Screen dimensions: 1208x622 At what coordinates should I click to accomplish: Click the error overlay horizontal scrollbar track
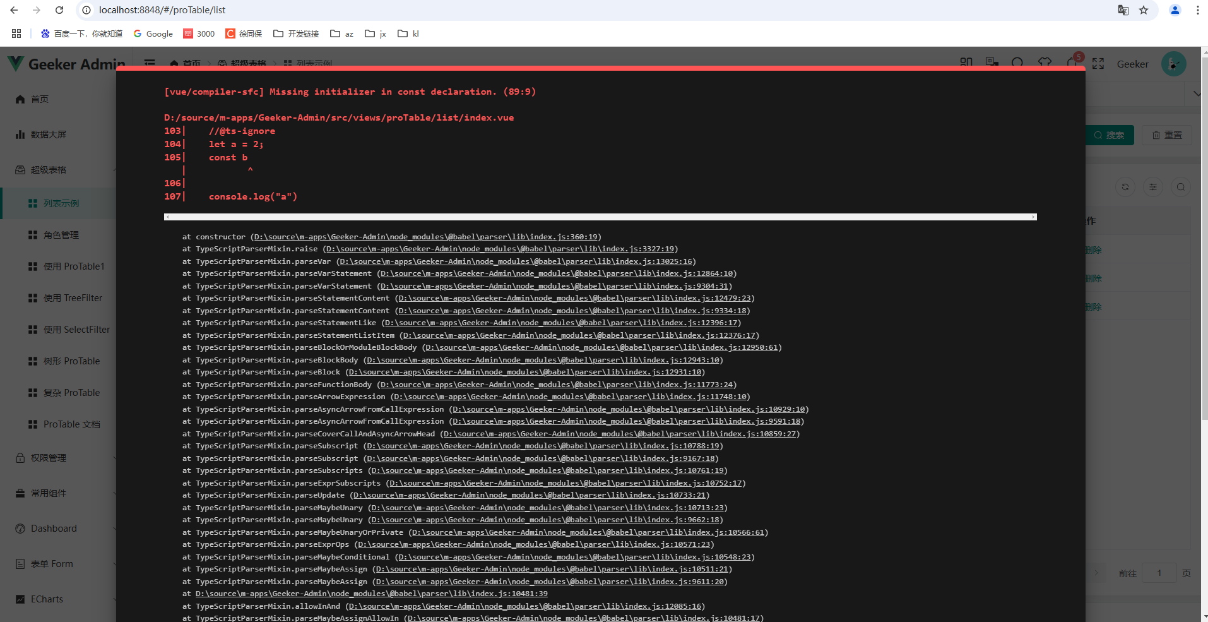tap(600, 217)
